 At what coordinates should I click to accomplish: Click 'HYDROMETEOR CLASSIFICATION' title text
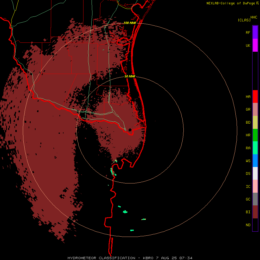pyautogui.click(x=101, y=258)
